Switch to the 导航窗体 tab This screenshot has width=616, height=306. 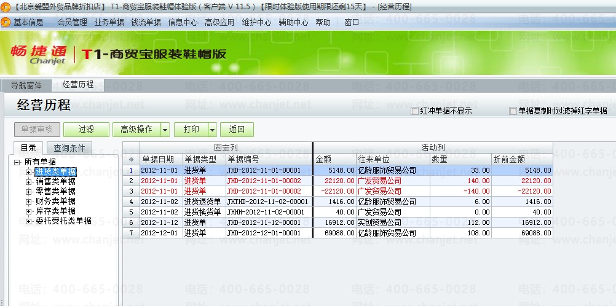pyautogui.click(x=26, y=85)
